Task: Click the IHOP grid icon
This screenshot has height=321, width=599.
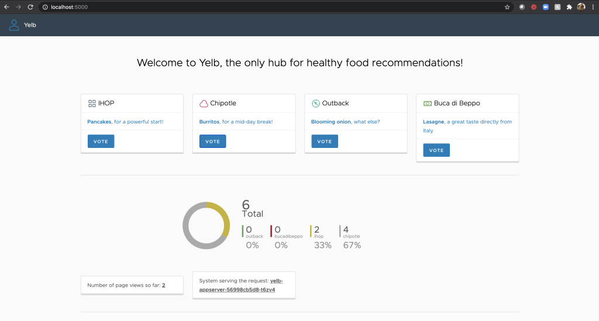Action: (92, 103)
